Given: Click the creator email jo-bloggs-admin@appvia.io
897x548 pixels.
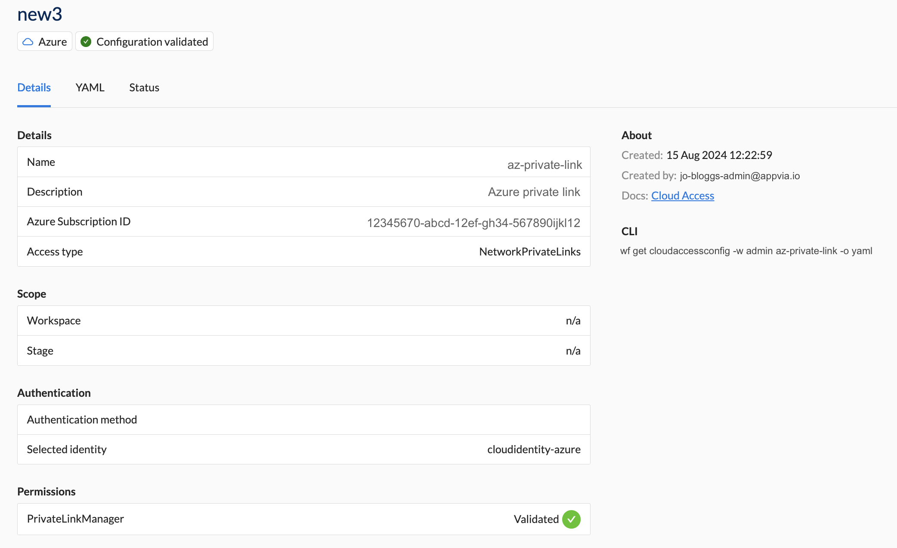Looking at the screenshot, I should click(x=740, y=176).
